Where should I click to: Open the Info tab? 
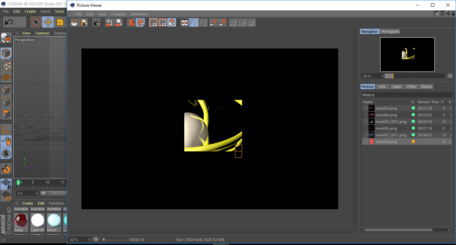tap(382, 87)
